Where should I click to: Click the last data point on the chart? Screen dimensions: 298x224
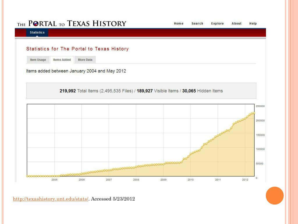(x=254, y=113)
